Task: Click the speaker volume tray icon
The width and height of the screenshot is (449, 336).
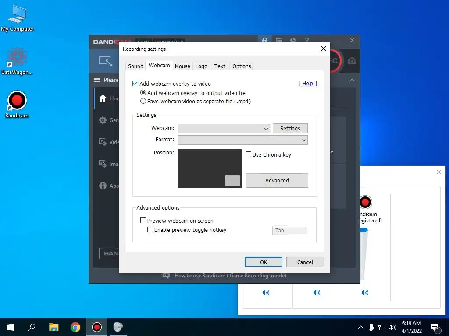Action: tap(392, 327)
